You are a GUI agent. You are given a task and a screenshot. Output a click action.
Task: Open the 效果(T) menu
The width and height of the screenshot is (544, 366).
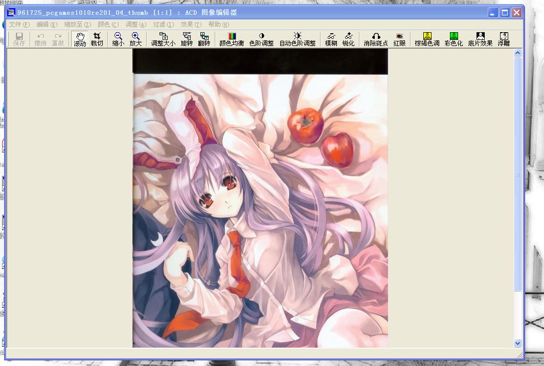point(191,25)
